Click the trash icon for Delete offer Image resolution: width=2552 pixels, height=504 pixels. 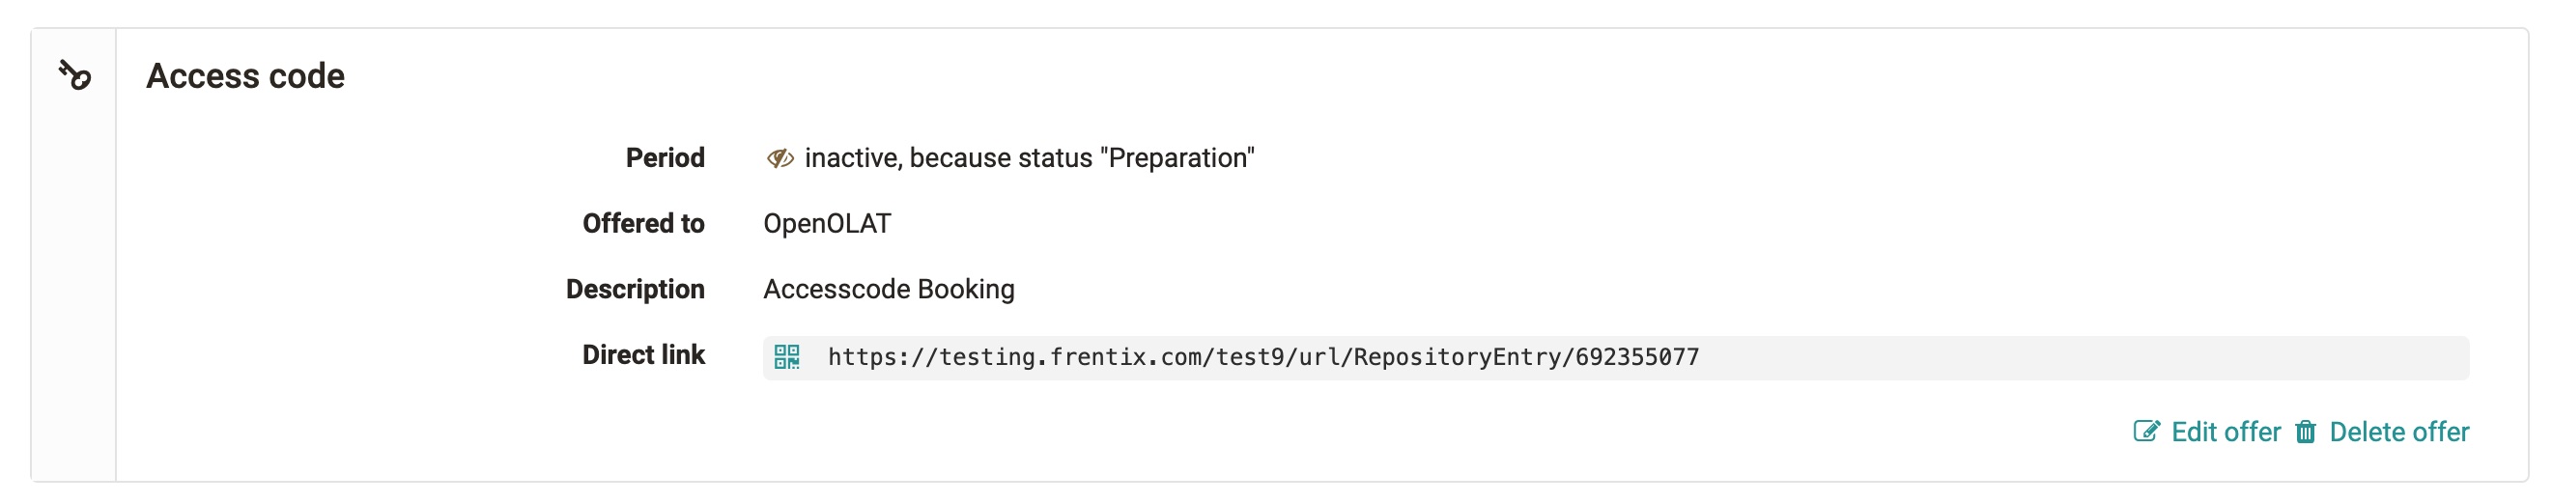pos(2307,432)
